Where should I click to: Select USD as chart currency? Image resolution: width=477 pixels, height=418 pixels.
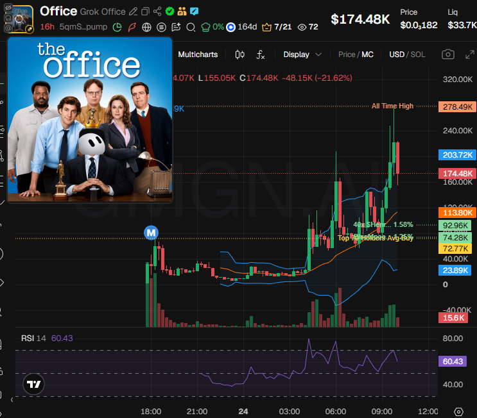tap(397, 54)
